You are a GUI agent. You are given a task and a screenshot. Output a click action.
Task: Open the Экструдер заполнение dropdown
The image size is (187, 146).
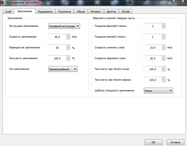coord(64,26)
